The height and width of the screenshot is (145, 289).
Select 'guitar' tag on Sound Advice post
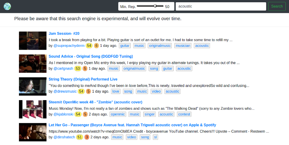(168, 69)
